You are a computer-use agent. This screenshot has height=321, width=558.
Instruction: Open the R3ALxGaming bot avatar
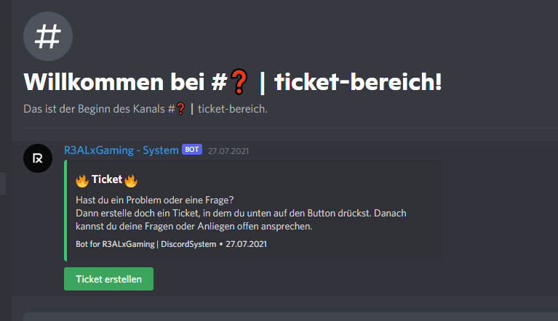(37, 158)
